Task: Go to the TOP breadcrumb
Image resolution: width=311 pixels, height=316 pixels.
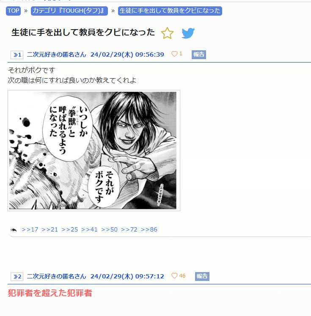Action: click(x=13, y=11)
